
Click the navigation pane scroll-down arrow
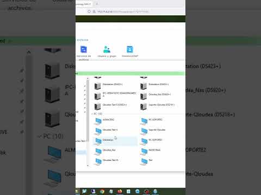coord(88,166)
